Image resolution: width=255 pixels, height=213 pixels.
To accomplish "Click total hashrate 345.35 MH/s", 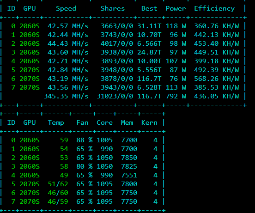I will tap(66, 96).
